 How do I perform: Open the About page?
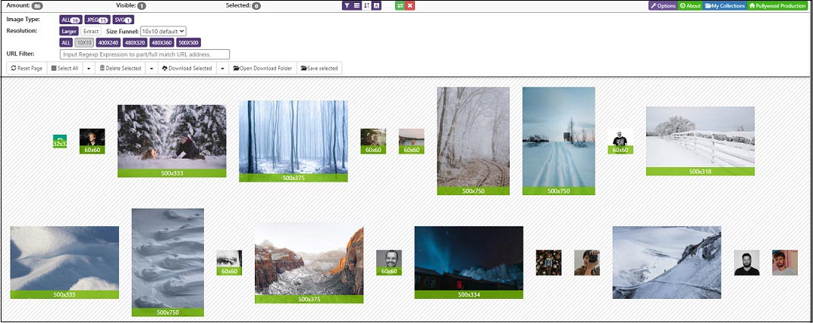point(690,6)
